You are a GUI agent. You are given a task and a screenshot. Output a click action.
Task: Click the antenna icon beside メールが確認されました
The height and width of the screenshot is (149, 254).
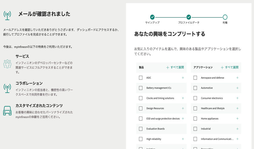pos(7,15)
